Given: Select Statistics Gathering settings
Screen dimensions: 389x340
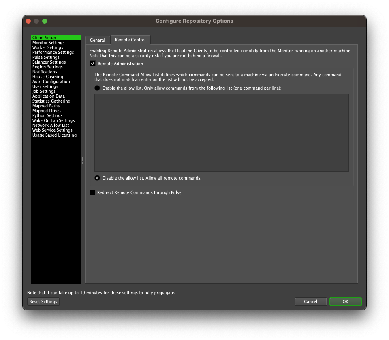Looking at the screenshot, I should 51,101.
